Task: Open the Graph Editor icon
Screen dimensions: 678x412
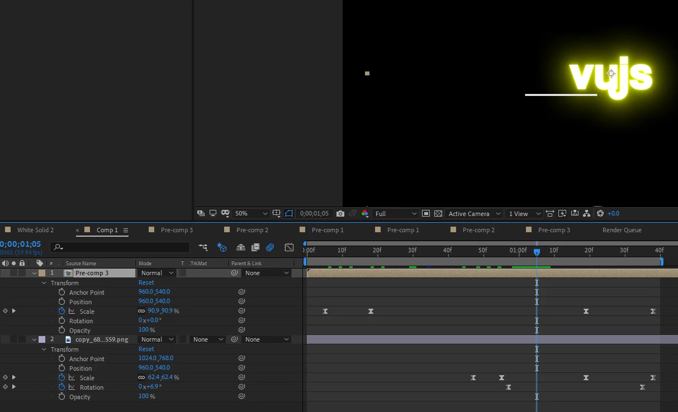Action: tap(289, 247)
